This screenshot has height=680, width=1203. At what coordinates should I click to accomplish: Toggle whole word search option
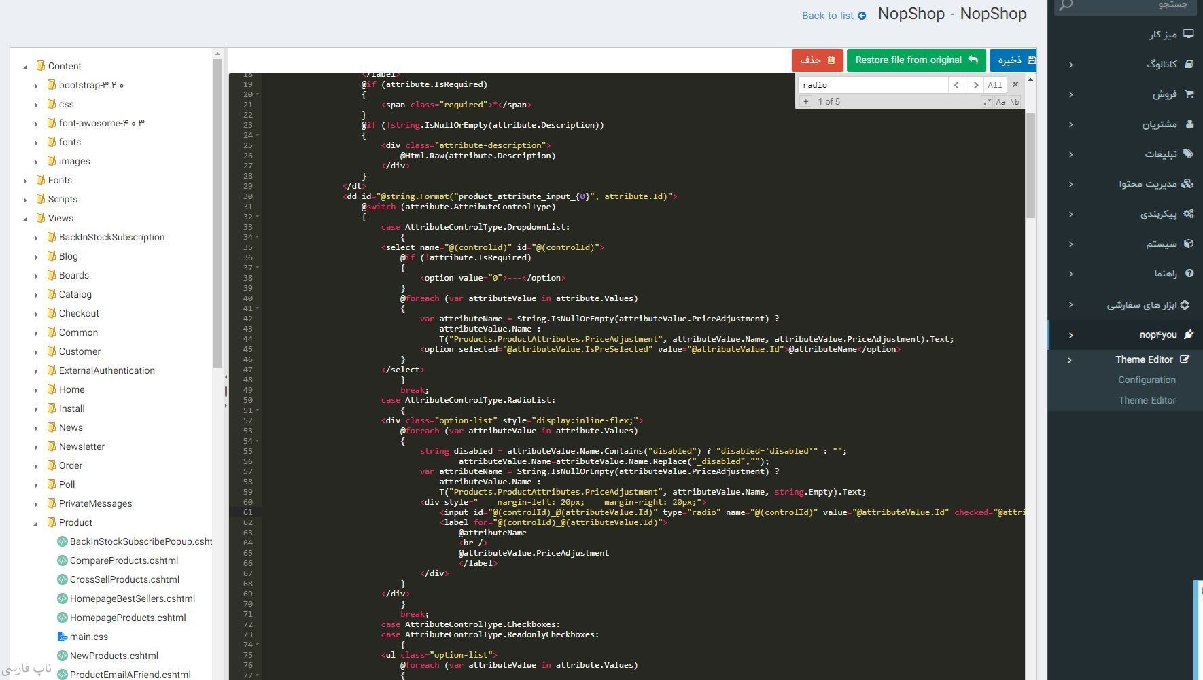pyautogui.click(x=1015, y=102)
